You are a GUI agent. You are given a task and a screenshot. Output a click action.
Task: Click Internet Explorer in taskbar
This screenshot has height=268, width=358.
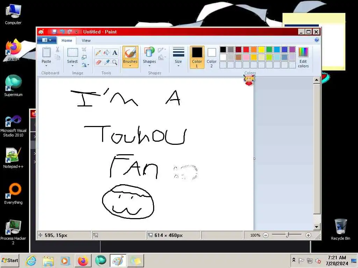31,260
